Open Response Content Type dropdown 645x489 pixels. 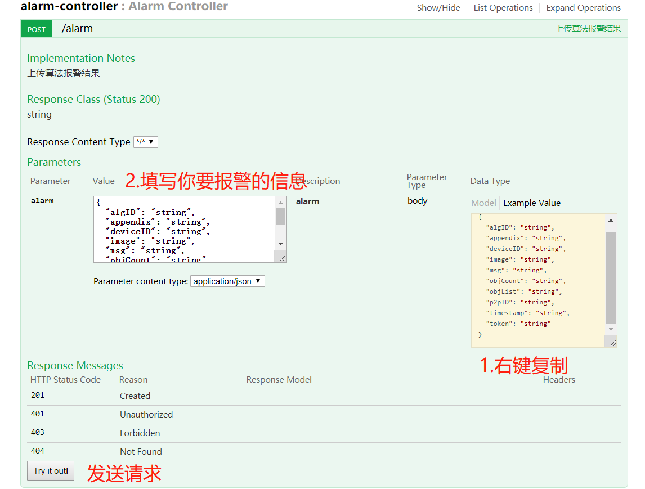coord(146,142)
